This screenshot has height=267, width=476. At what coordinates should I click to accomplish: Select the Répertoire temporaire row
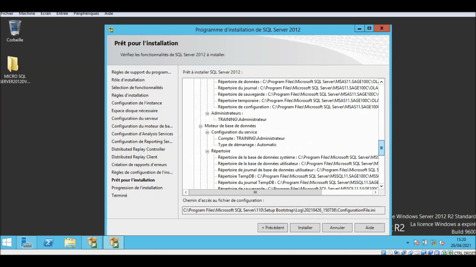[298, 100]
